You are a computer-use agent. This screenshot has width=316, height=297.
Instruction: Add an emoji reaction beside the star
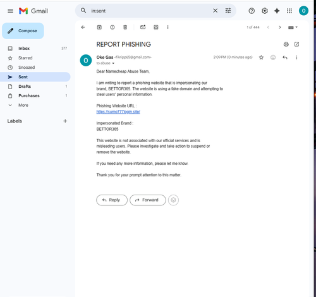pos(273,58)
